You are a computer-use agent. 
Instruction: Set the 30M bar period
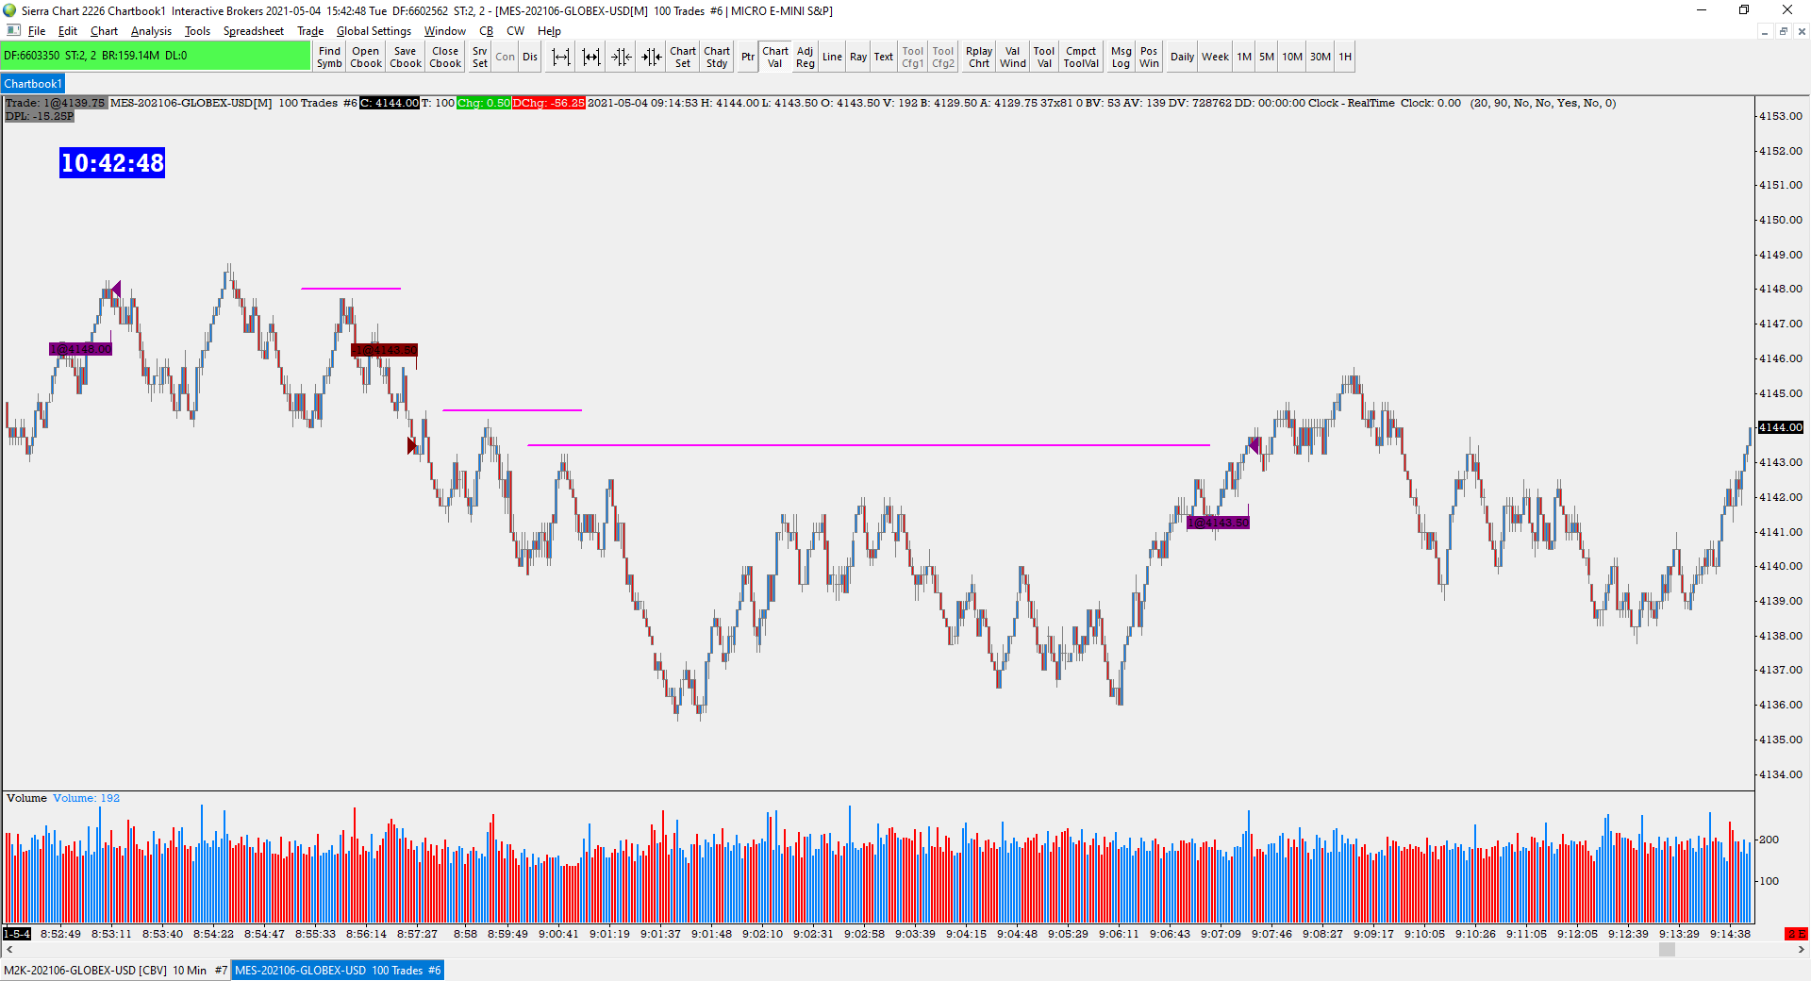coord(1321,57)
